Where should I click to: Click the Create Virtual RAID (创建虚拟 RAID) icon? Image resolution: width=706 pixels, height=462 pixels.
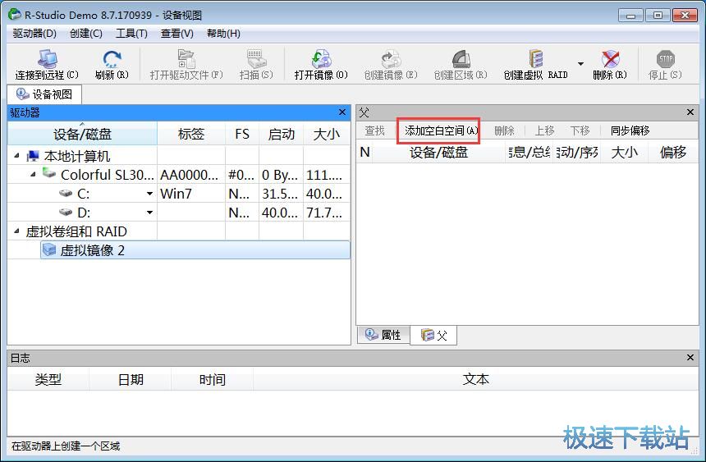(535, 59)
